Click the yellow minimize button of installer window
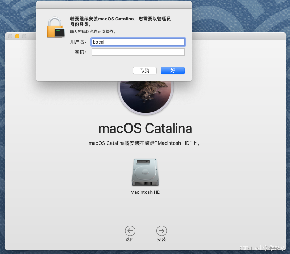Screen dimensions: 290x254 tap(17, 36)
